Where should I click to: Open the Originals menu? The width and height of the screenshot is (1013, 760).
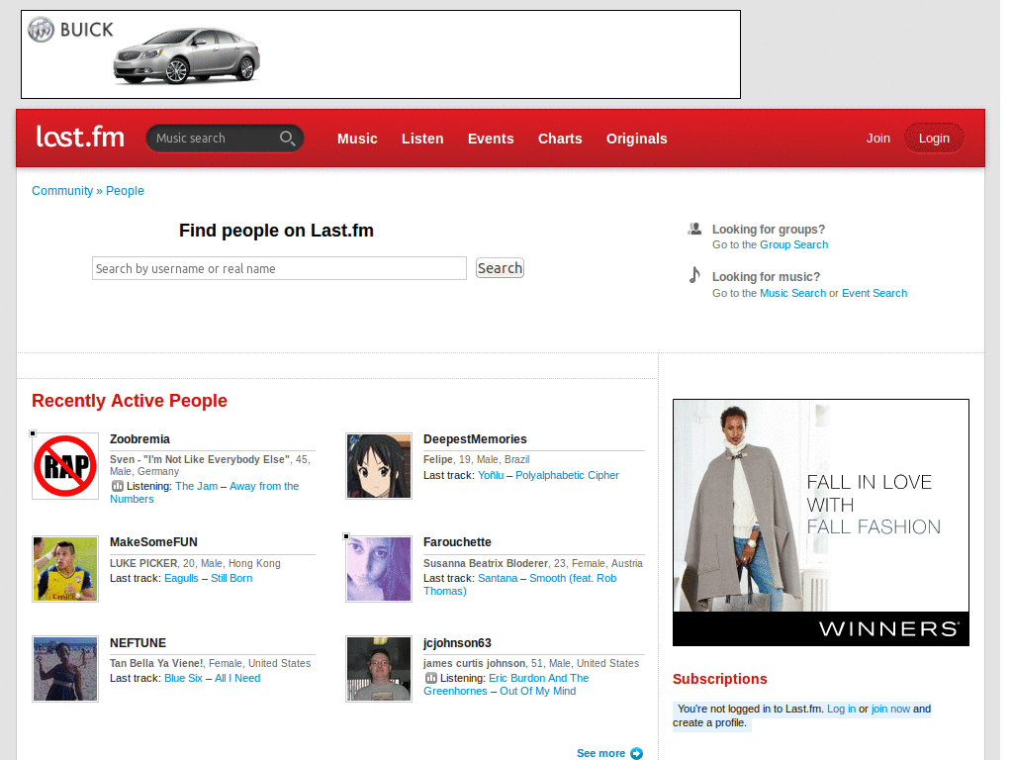[x=636, y=139]
